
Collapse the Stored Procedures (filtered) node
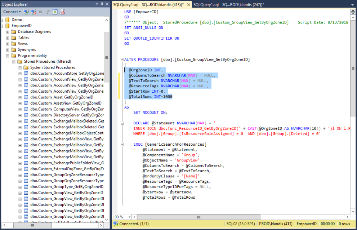[x=14, y=62]
